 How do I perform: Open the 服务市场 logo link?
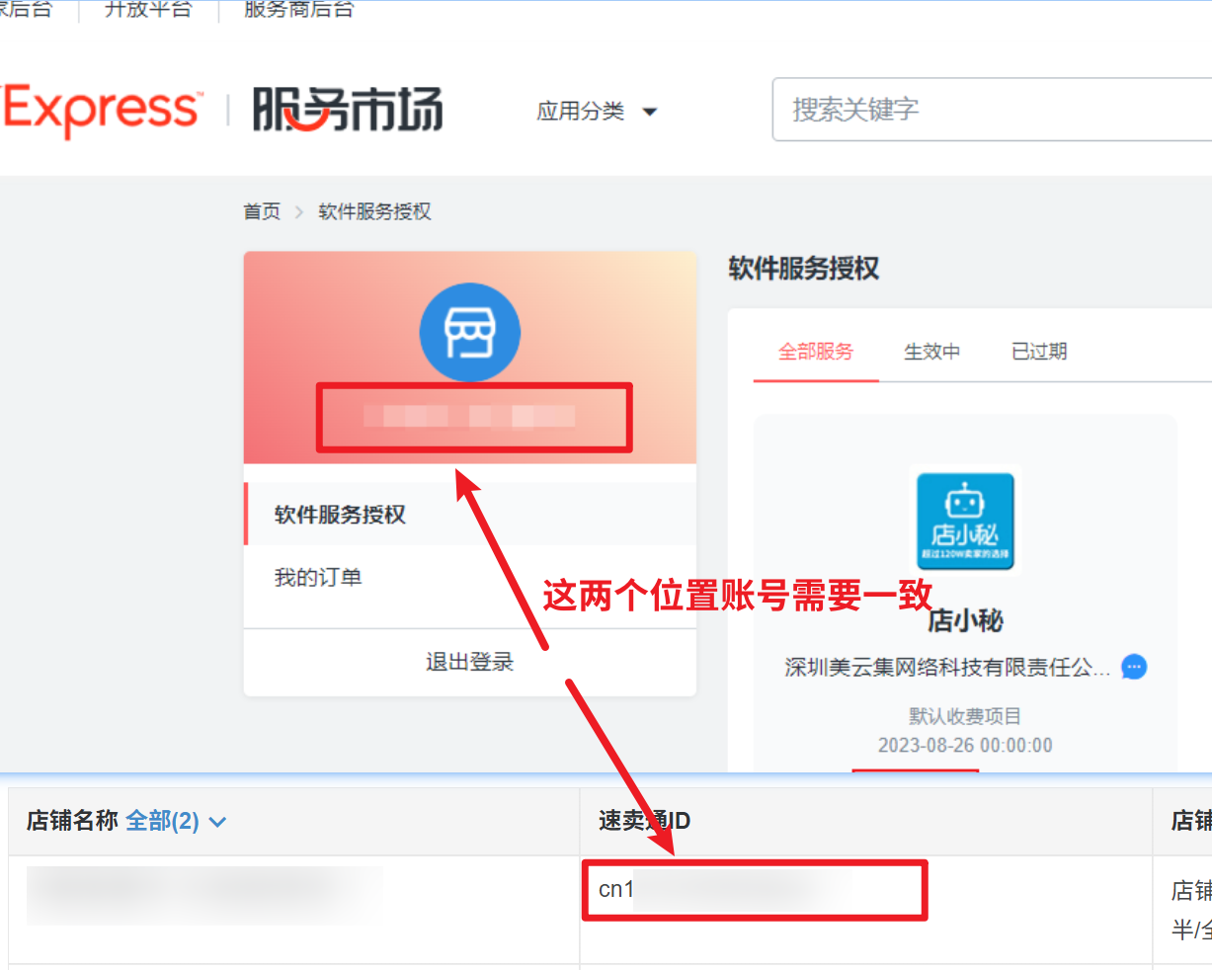347,110
